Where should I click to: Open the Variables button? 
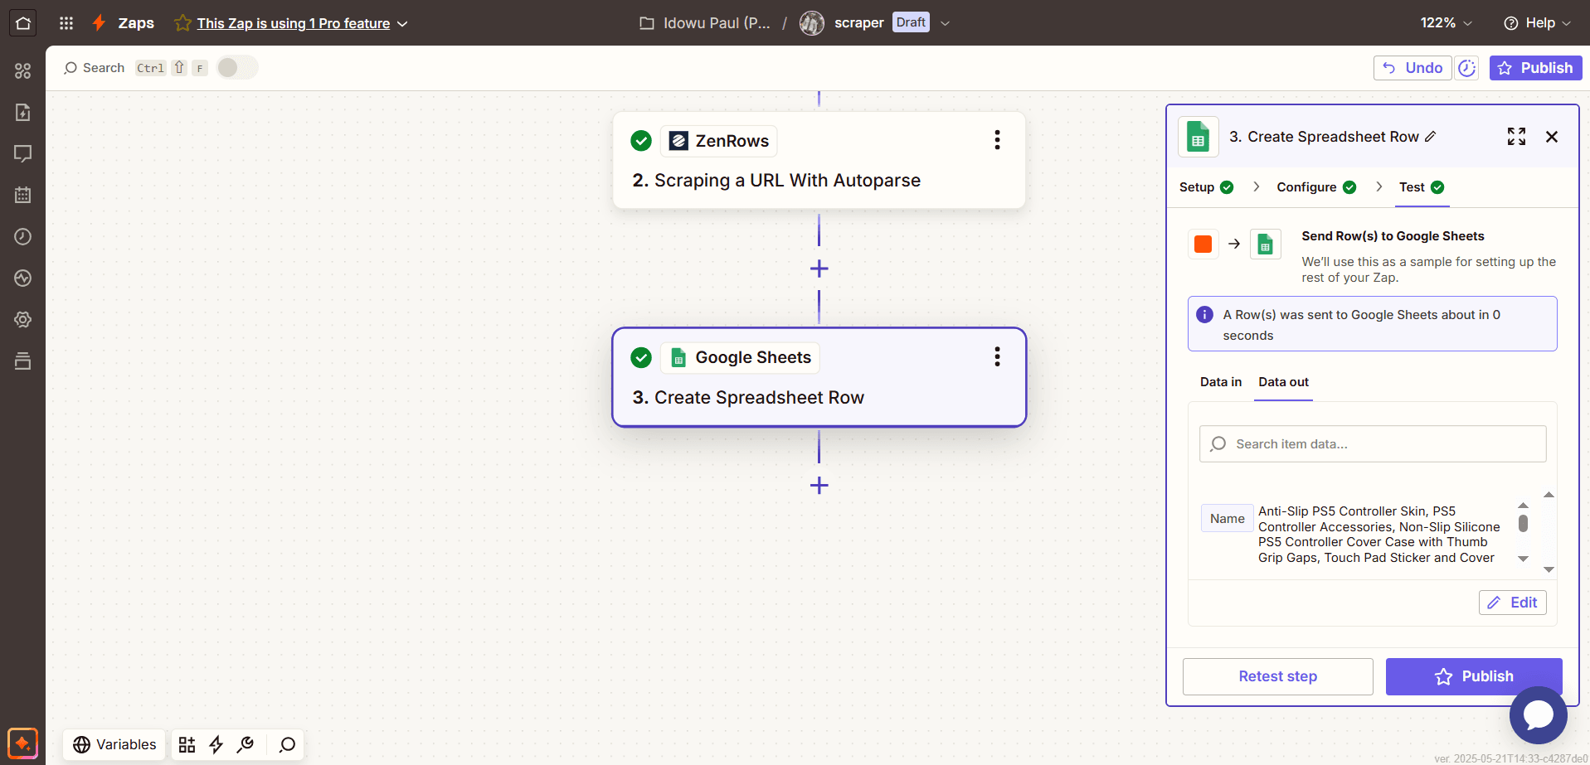pos(114,744)
